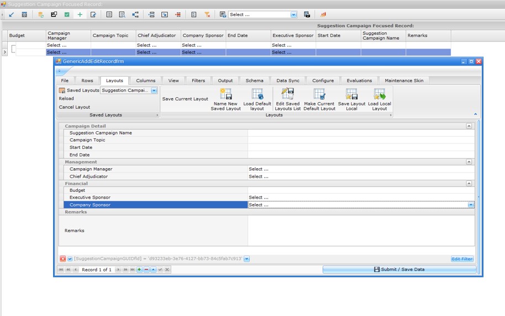Image resolution: width=505 pixels, height=316 pixels.
Task: Open the Company Sponsor dropdown arrow
Action: [x=471, y=205]
